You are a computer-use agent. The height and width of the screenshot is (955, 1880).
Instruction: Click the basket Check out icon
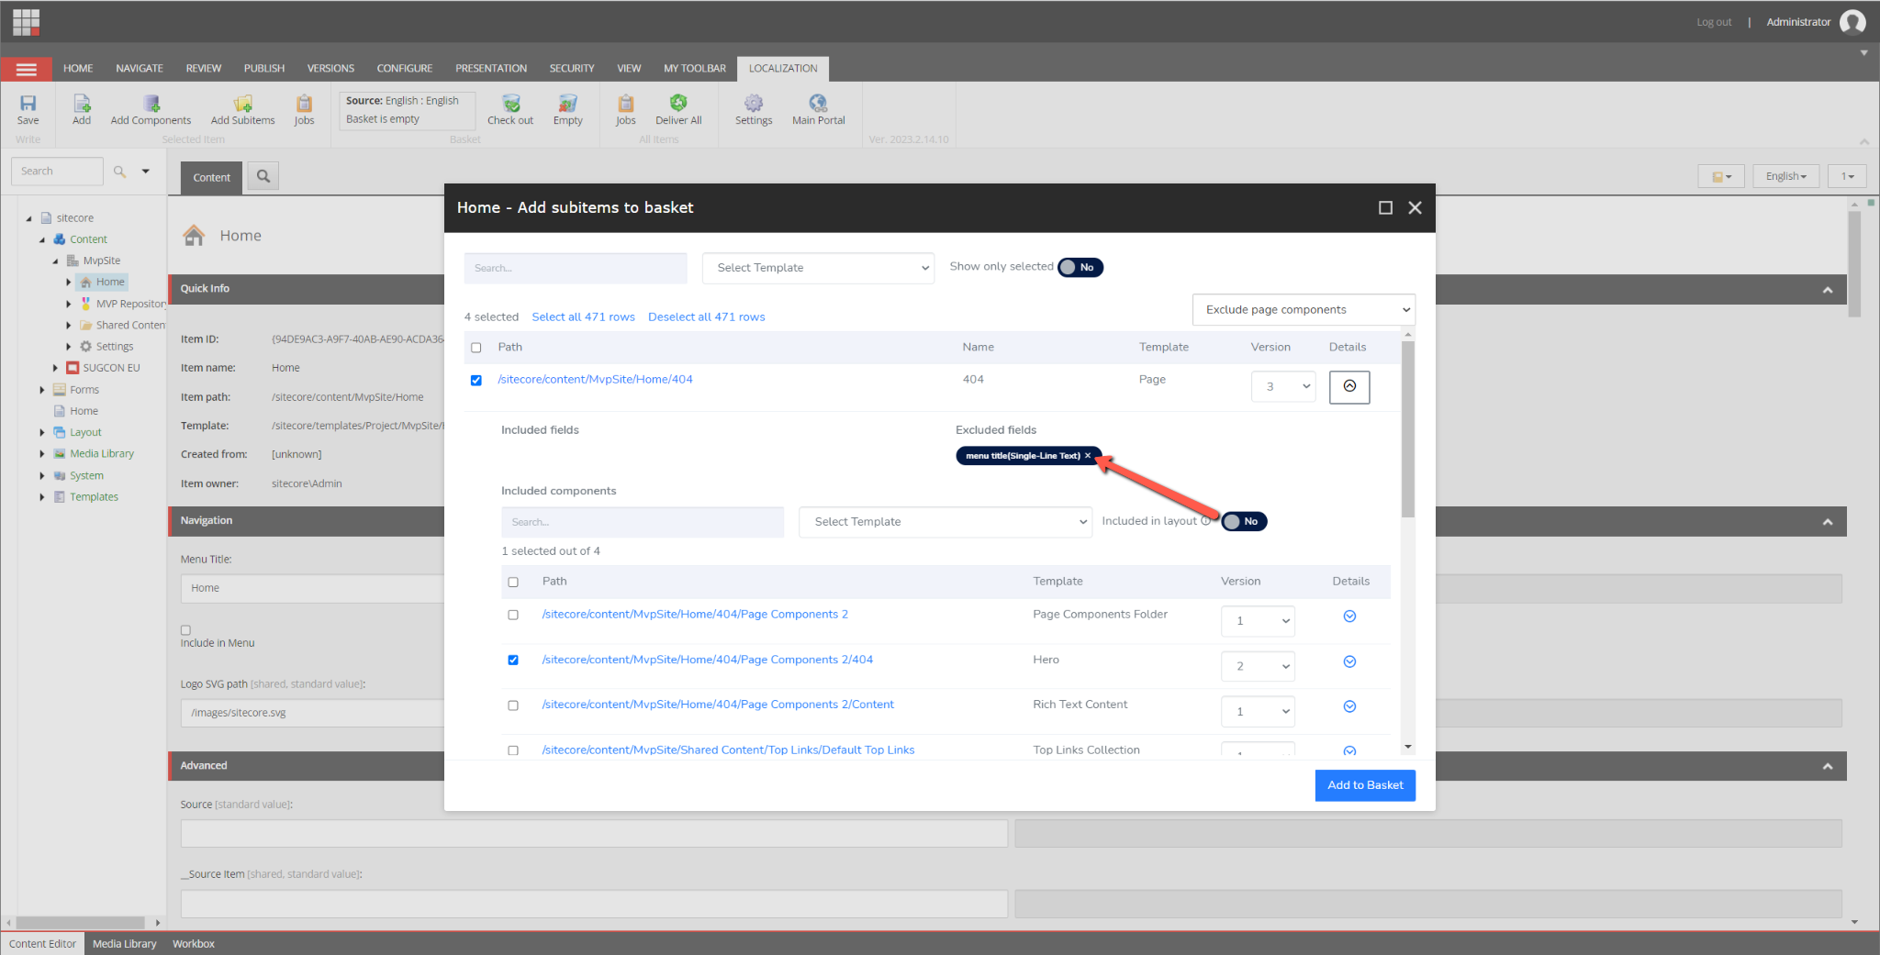[510, 104]
